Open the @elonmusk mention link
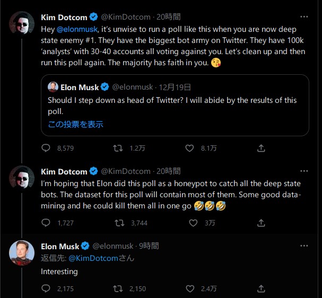This screenshot has height=298, width=322. 77,29
